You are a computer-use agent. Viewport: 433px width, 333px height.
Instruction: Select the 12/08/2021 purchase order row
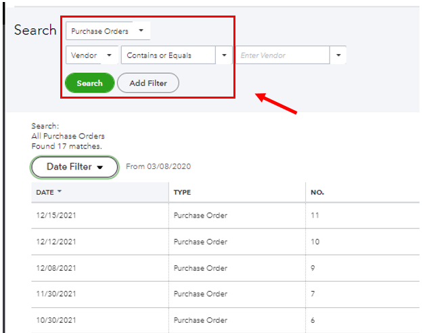click(56, 268)
